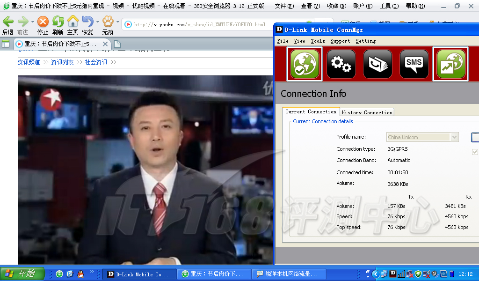Open the Tools menu in D-Link ConnMgr
The image size is (479, 281).
point(318,41)
